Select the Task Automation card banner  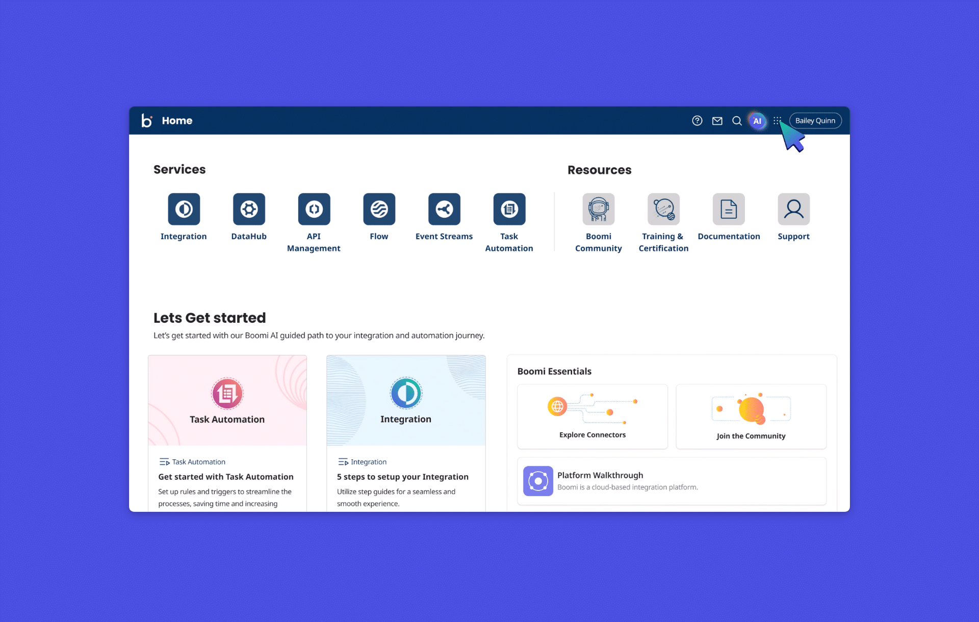[x=227, y=400]
